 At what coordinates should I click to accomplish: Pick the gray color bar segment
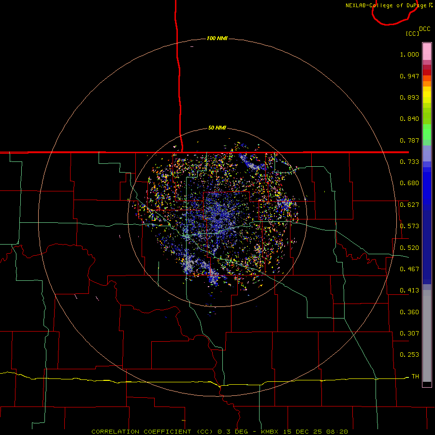[x=427, y=336]
